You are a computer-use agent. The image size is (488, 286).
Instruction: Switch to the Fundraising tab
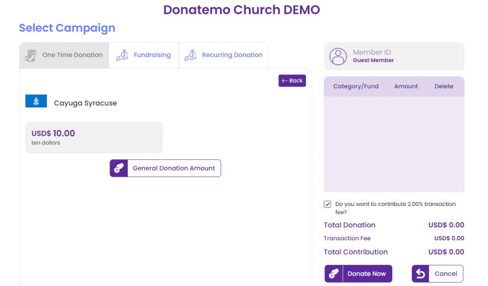[x=144, y=55]
